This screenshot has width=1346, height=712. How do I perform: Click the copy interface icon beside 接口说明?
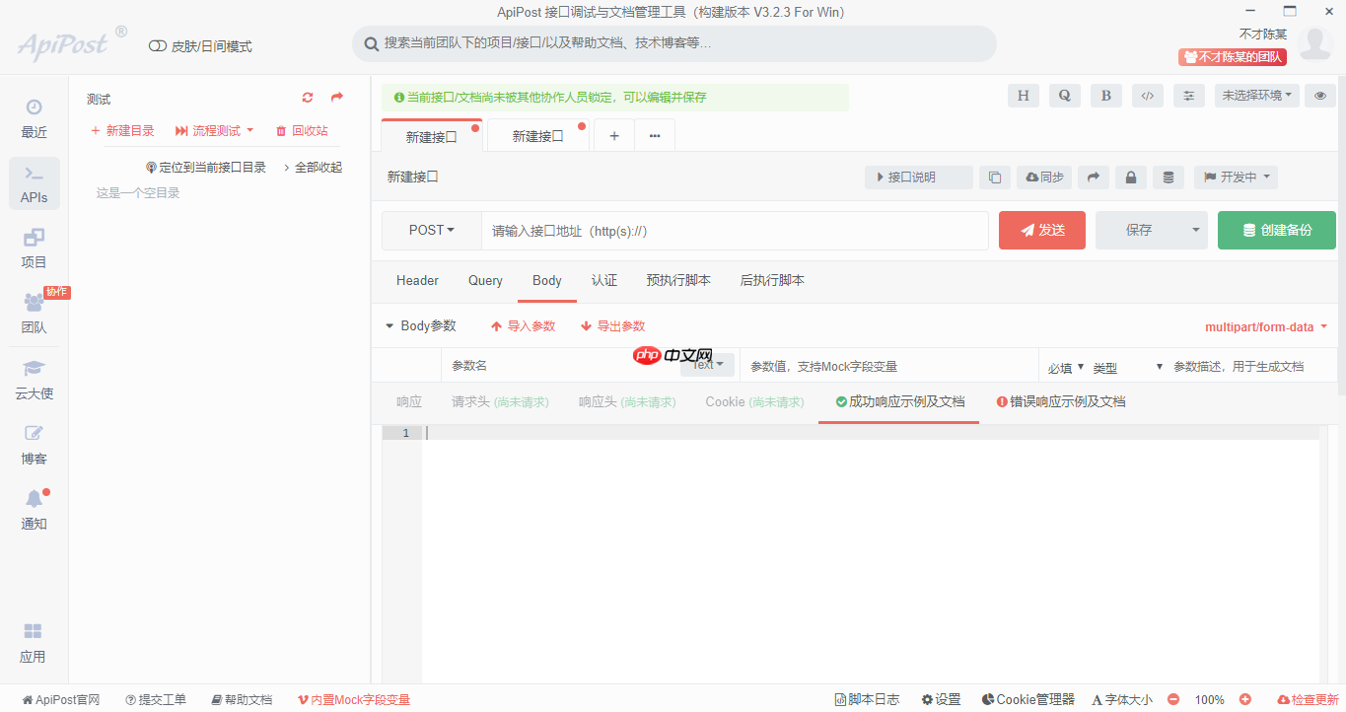pos(994,178)
